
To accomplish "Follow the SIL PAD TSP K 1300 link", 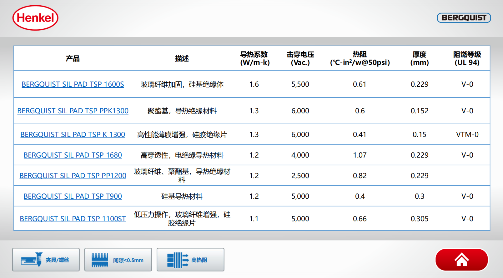I will 73,134.
